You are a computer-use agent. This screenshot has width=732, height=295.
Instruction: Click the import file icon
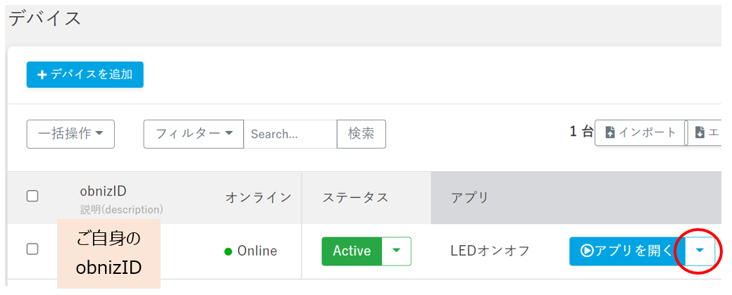click(609, 132)
